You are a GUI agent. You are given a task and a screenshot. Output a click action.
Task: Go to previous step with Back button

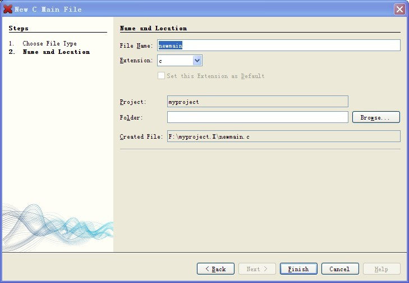point(215,268)
